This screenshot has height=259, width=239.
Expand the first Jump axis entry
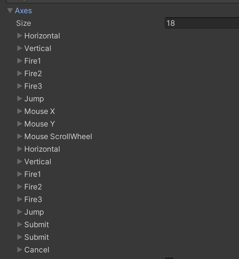pos(20,99)
